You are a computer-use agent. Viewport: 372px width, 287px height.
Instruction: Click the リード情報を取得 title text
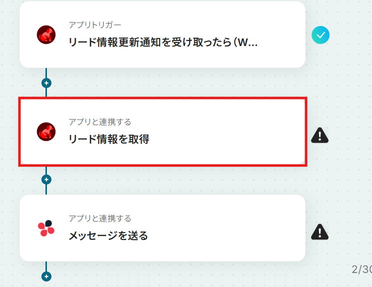pos(109,139)
